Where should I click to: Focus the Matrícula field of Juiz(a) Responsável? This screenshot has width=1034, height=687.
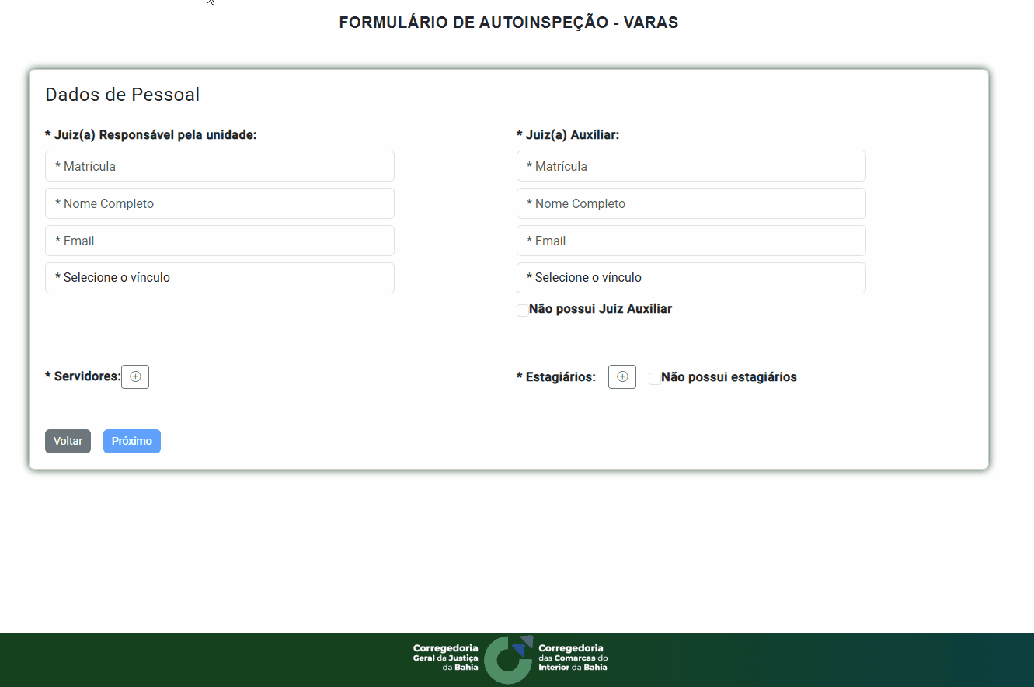click(x=219, y=166)
